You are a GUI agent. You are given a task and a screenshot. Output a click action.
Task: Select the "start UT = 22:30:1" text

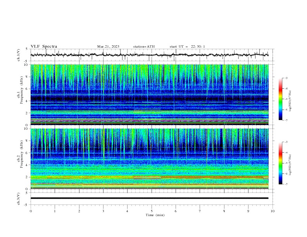coord(187,46)
